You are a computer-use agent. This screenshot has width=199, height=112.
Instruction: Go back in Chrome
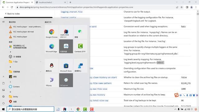click(x=3, y=7)
